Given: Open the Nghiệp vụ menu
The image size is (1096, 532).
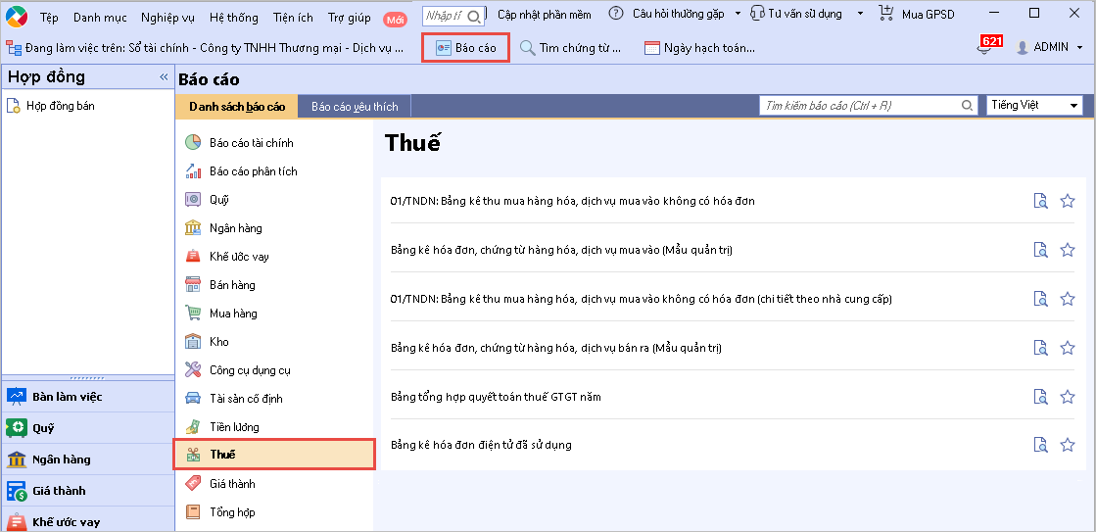Looking at the screenshot, I should click(x=167, y=17).
